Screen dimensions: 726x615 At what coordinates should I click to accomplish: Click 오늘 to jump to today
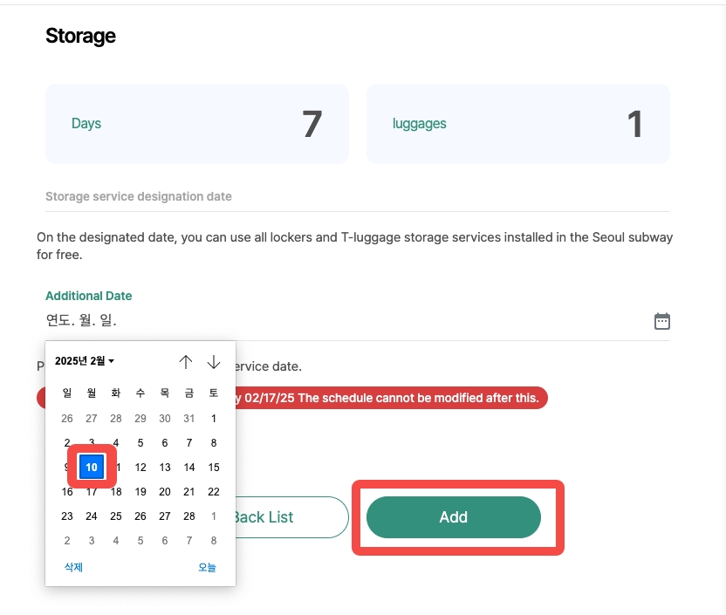point(207,567)
